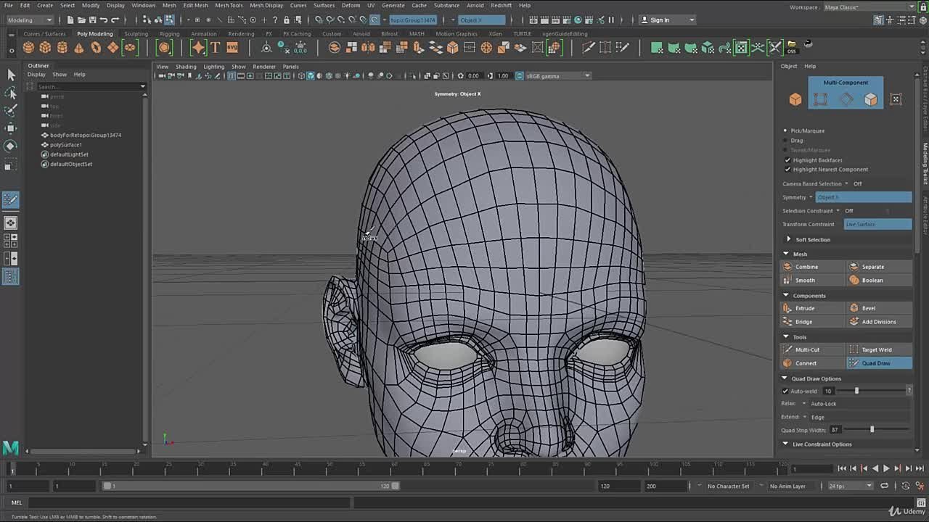The image size is (929, 522).
Task: Disable the Auto-weld checkbox
Action: tap(785, 391)
